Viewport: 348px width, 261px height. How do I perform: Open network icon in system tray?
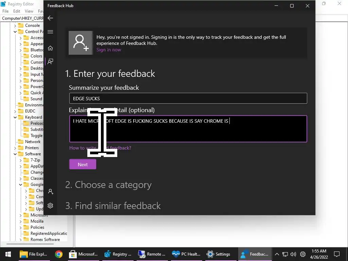tap(285, 254)
